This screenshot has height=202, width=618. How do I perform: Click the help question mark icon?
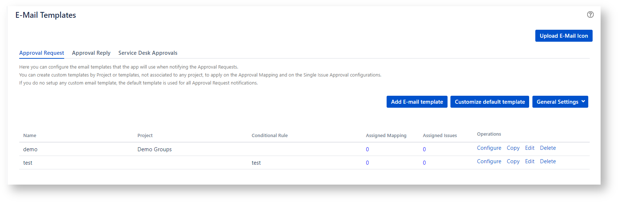(x=590, y=15)
